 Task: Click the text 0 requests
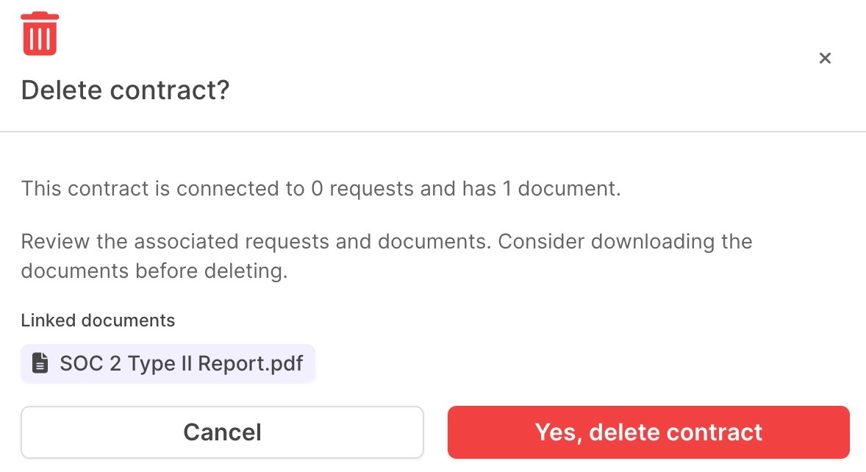(362, 189)
